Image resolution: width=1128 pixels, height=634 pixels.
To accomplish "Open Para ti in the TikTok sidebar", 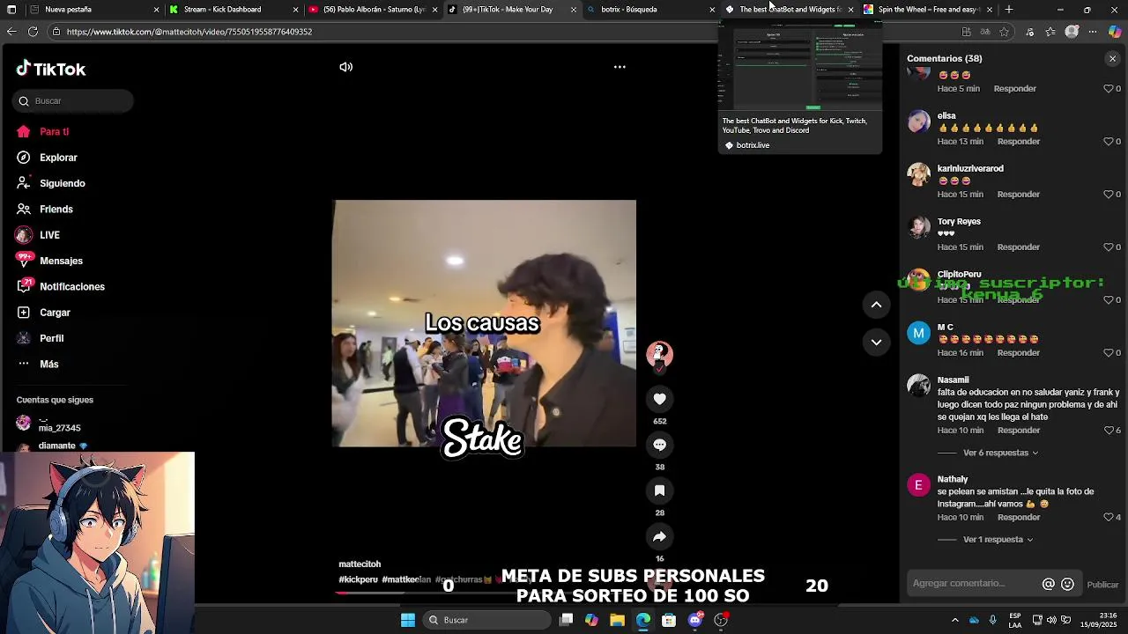I will [x=42, y=132].
